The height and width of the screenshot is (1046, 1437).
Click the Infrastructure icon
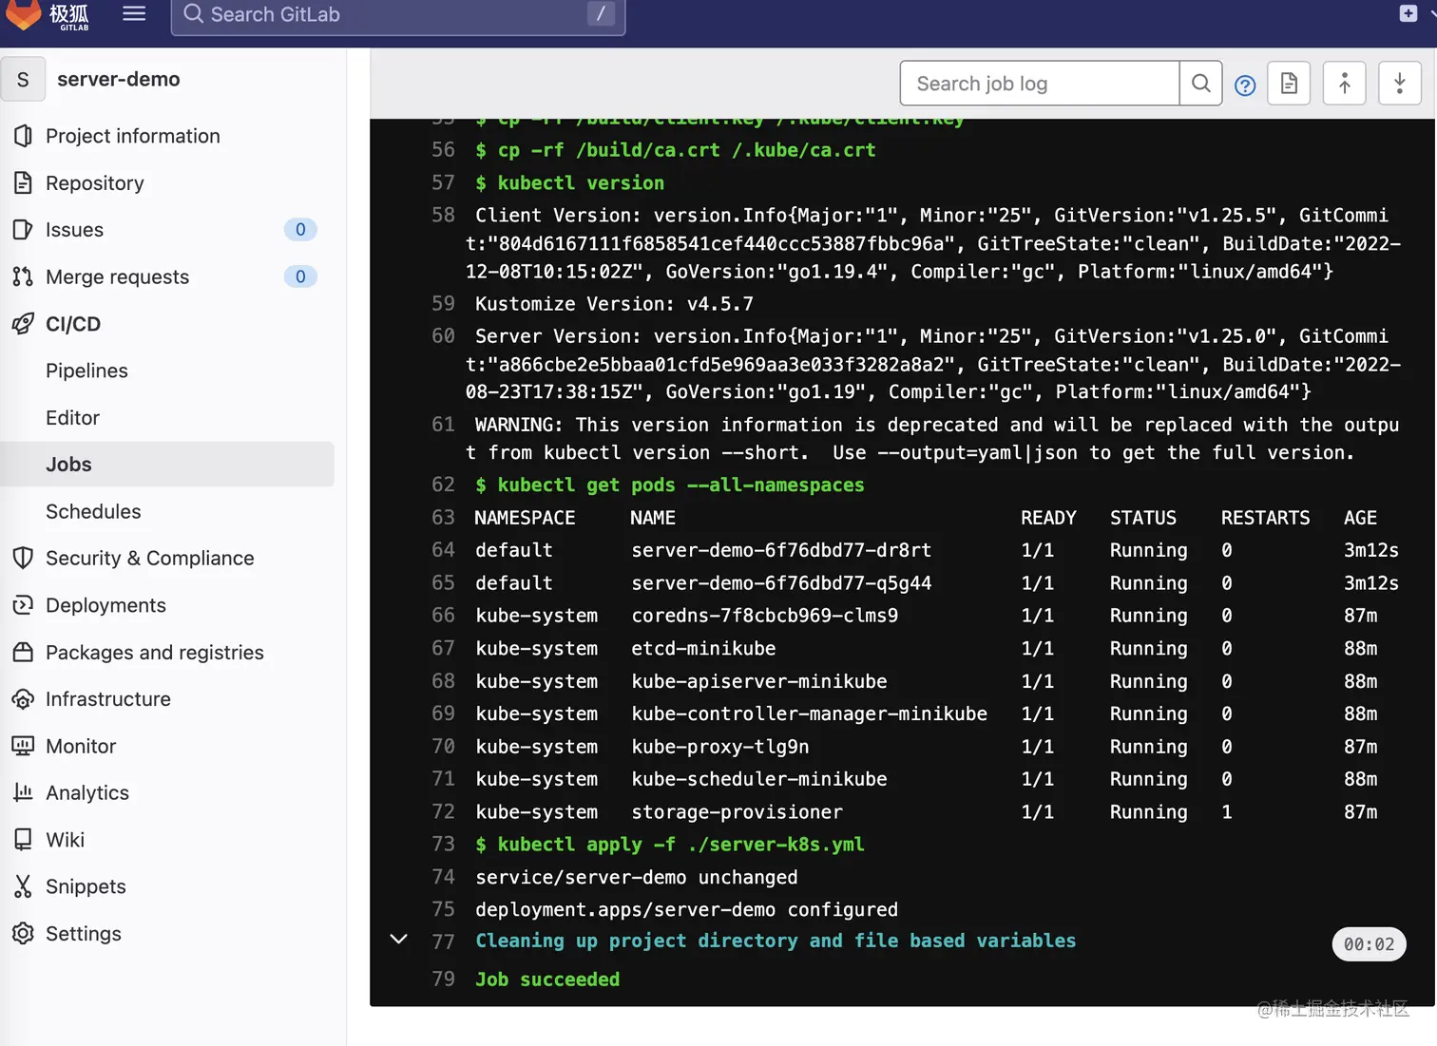click(23, 699)
